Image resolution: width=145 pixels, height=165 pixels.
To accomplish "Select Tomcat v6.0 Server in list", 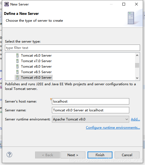I will pos(36,56).
